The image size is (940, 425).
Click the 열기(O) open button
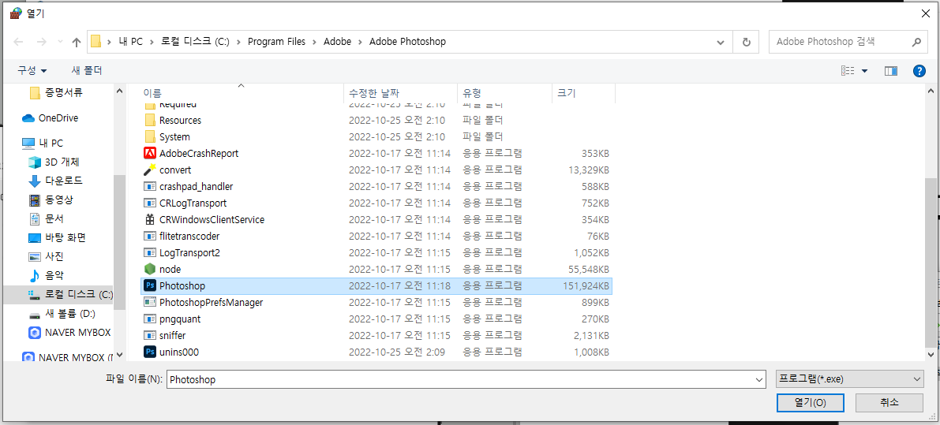pyautogui.click(x=810, y=403)
